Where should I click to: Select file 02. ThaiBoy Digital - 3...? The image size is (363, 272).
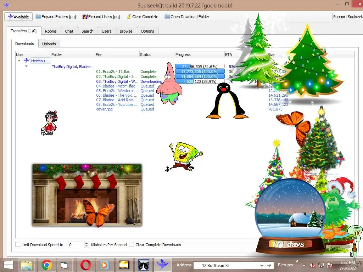(x=116, y=76)
